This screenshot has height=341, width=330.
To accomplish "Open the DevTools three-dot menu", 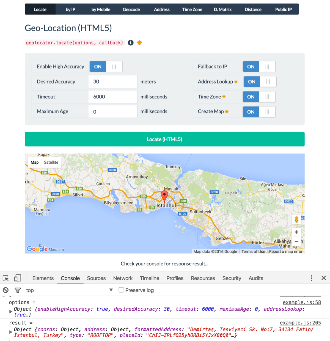I will (311, 278).
